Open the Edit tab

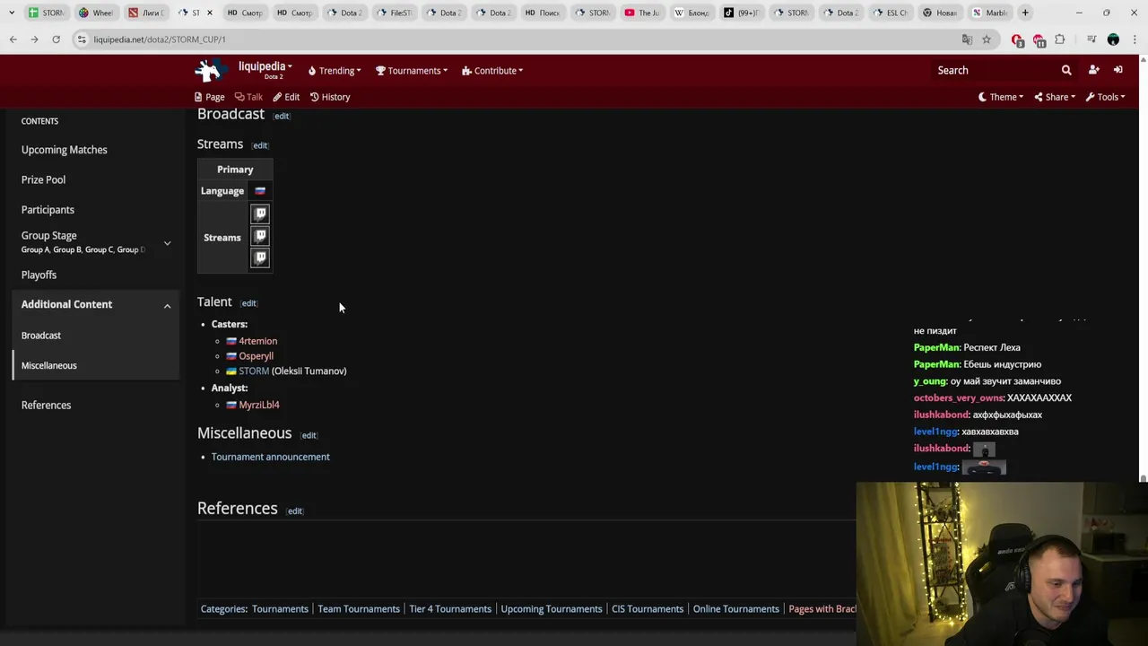pos(286,97)
